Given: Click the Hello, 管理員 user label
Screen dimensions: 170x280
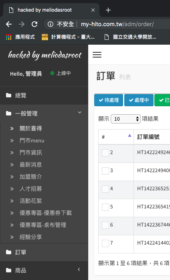Looking at the screenshot, I should click(x=26, y=74).
